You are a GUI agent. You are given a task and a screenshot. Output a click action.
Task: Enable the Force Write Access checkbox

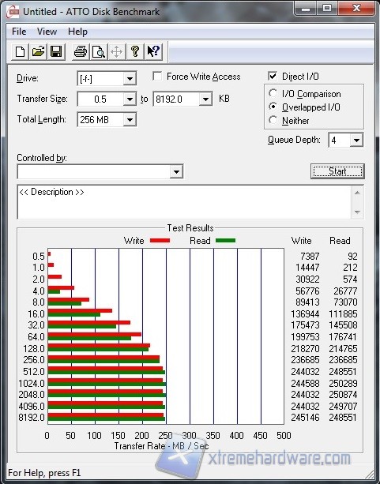pyautogui.click(x=157, y=77)
